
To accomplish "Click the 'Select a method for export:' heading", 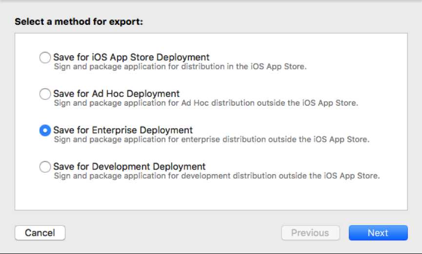I will coord(79,21).
